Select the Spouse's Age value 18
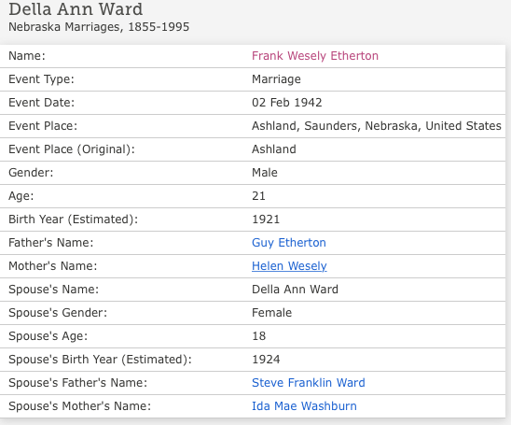 pyautogui.click(x=258, y=336)
